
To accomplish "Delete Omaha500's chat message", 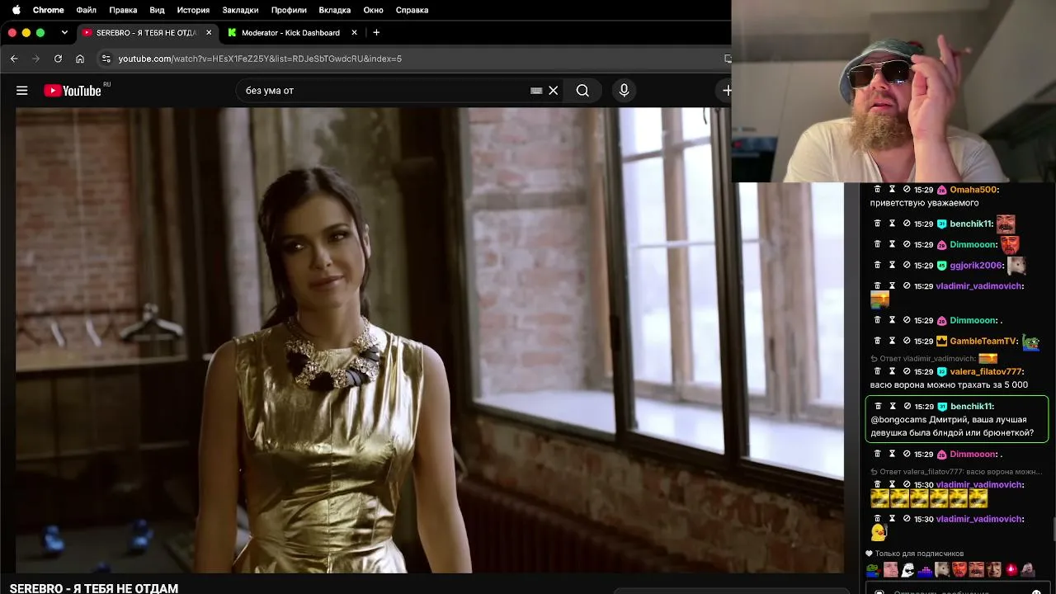I will (x=878, y=190).
